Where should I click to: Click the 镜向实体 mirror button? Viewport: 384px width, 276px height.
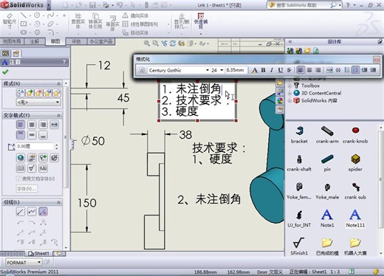pyautogui.click(x=136, y=15)
